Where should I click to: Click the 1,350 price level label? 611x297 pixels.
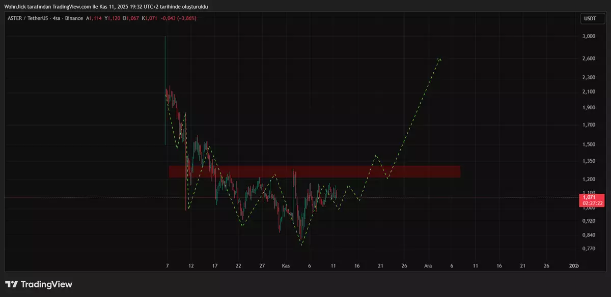point(589,161)
